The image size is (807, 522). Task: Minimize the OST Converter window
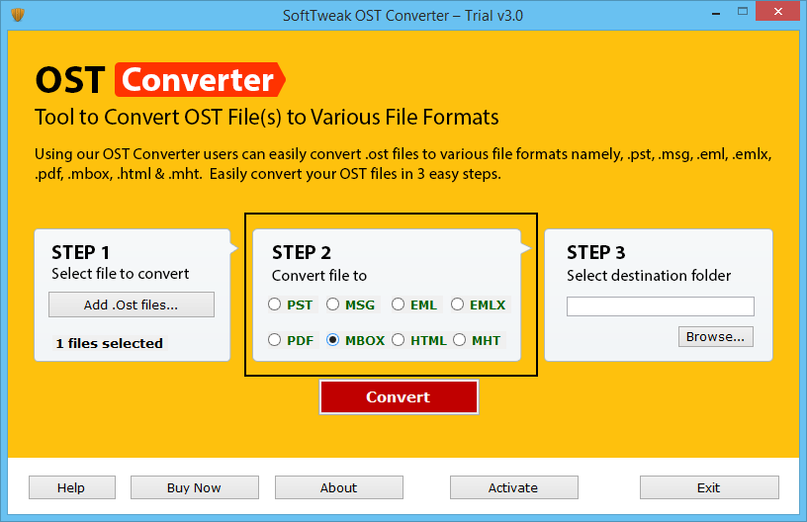715,12
